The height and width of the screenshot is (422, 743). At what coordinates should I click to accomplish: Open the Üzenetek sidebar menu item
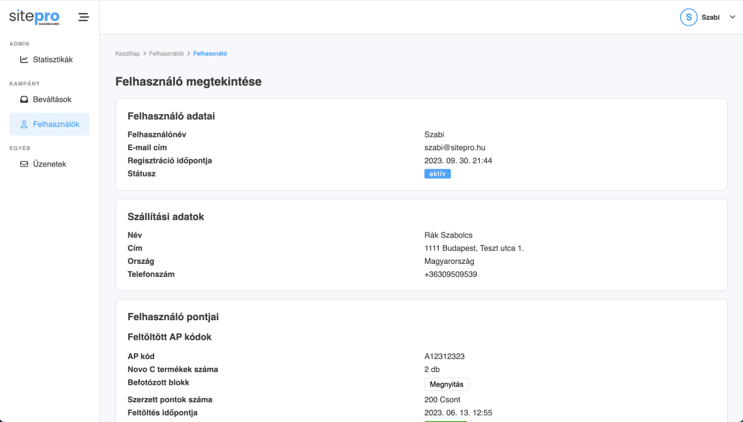(x=50, y=164)
